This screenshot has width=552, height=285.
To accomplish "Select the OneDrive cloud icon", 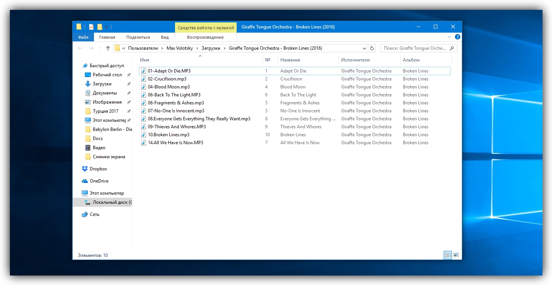I will click(84, 181).
